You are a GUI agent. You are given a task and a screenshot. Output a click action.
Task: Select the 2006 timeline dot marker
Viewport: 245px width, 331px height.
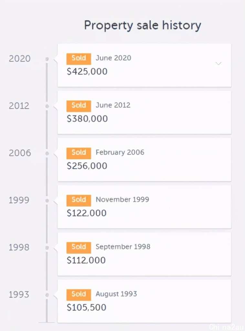coord(47,154)
